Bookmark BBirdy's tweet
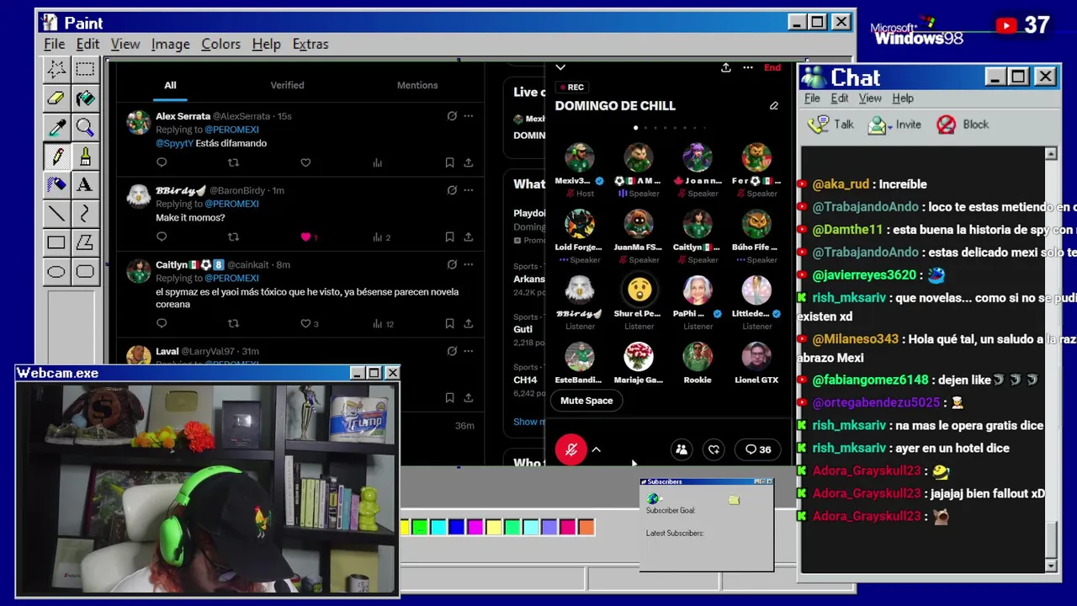The image size is (1077, 606). [x=449, y=237]
